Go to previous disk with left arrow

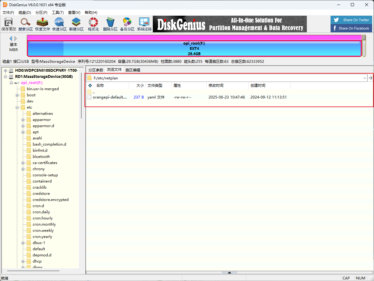coord(11,38)
